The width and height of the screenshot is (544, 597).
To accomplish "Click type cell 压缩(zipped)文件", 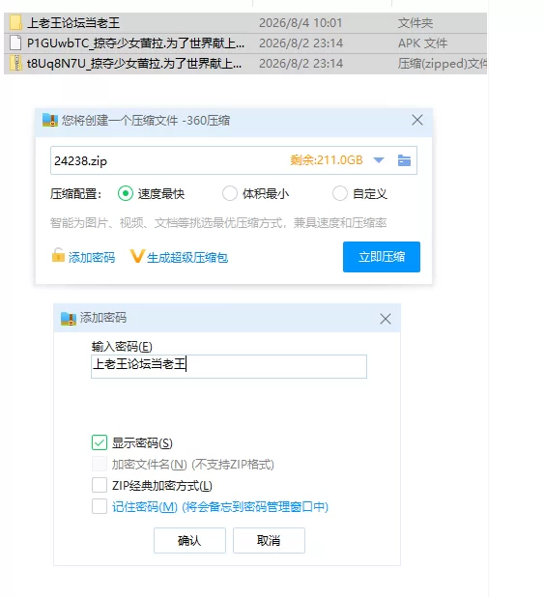I will tap(443, 63).
